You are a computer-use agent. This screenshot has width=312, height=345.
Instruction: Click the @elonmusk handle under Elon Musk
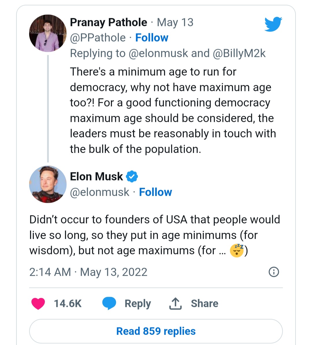(100, 192)
